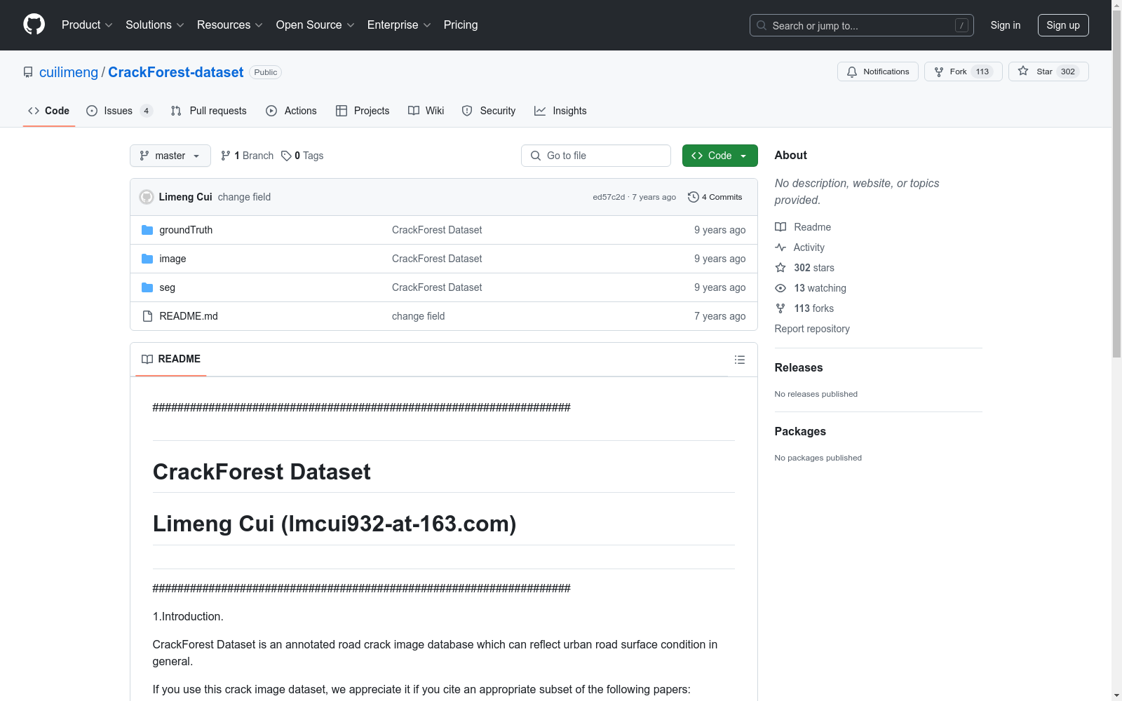Click Limeng Cui avatar icon
Viewport: 1122px width, 701px height.
coord(147,197)
